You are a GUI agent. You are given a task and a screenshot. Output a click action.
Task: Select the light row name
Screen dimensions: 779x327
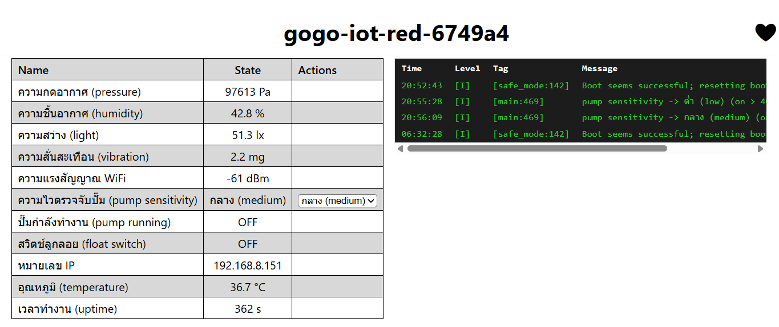58,135
